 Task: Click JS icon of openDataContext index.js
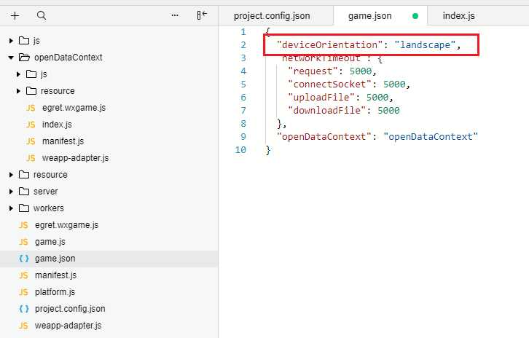(x=31, y=125)
